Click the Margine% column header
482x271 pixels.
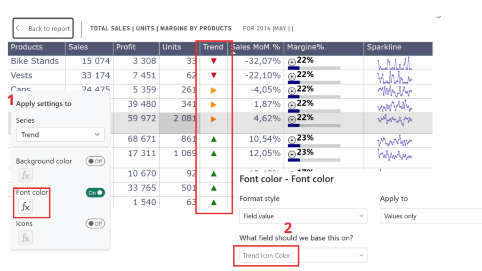point(305,47)
